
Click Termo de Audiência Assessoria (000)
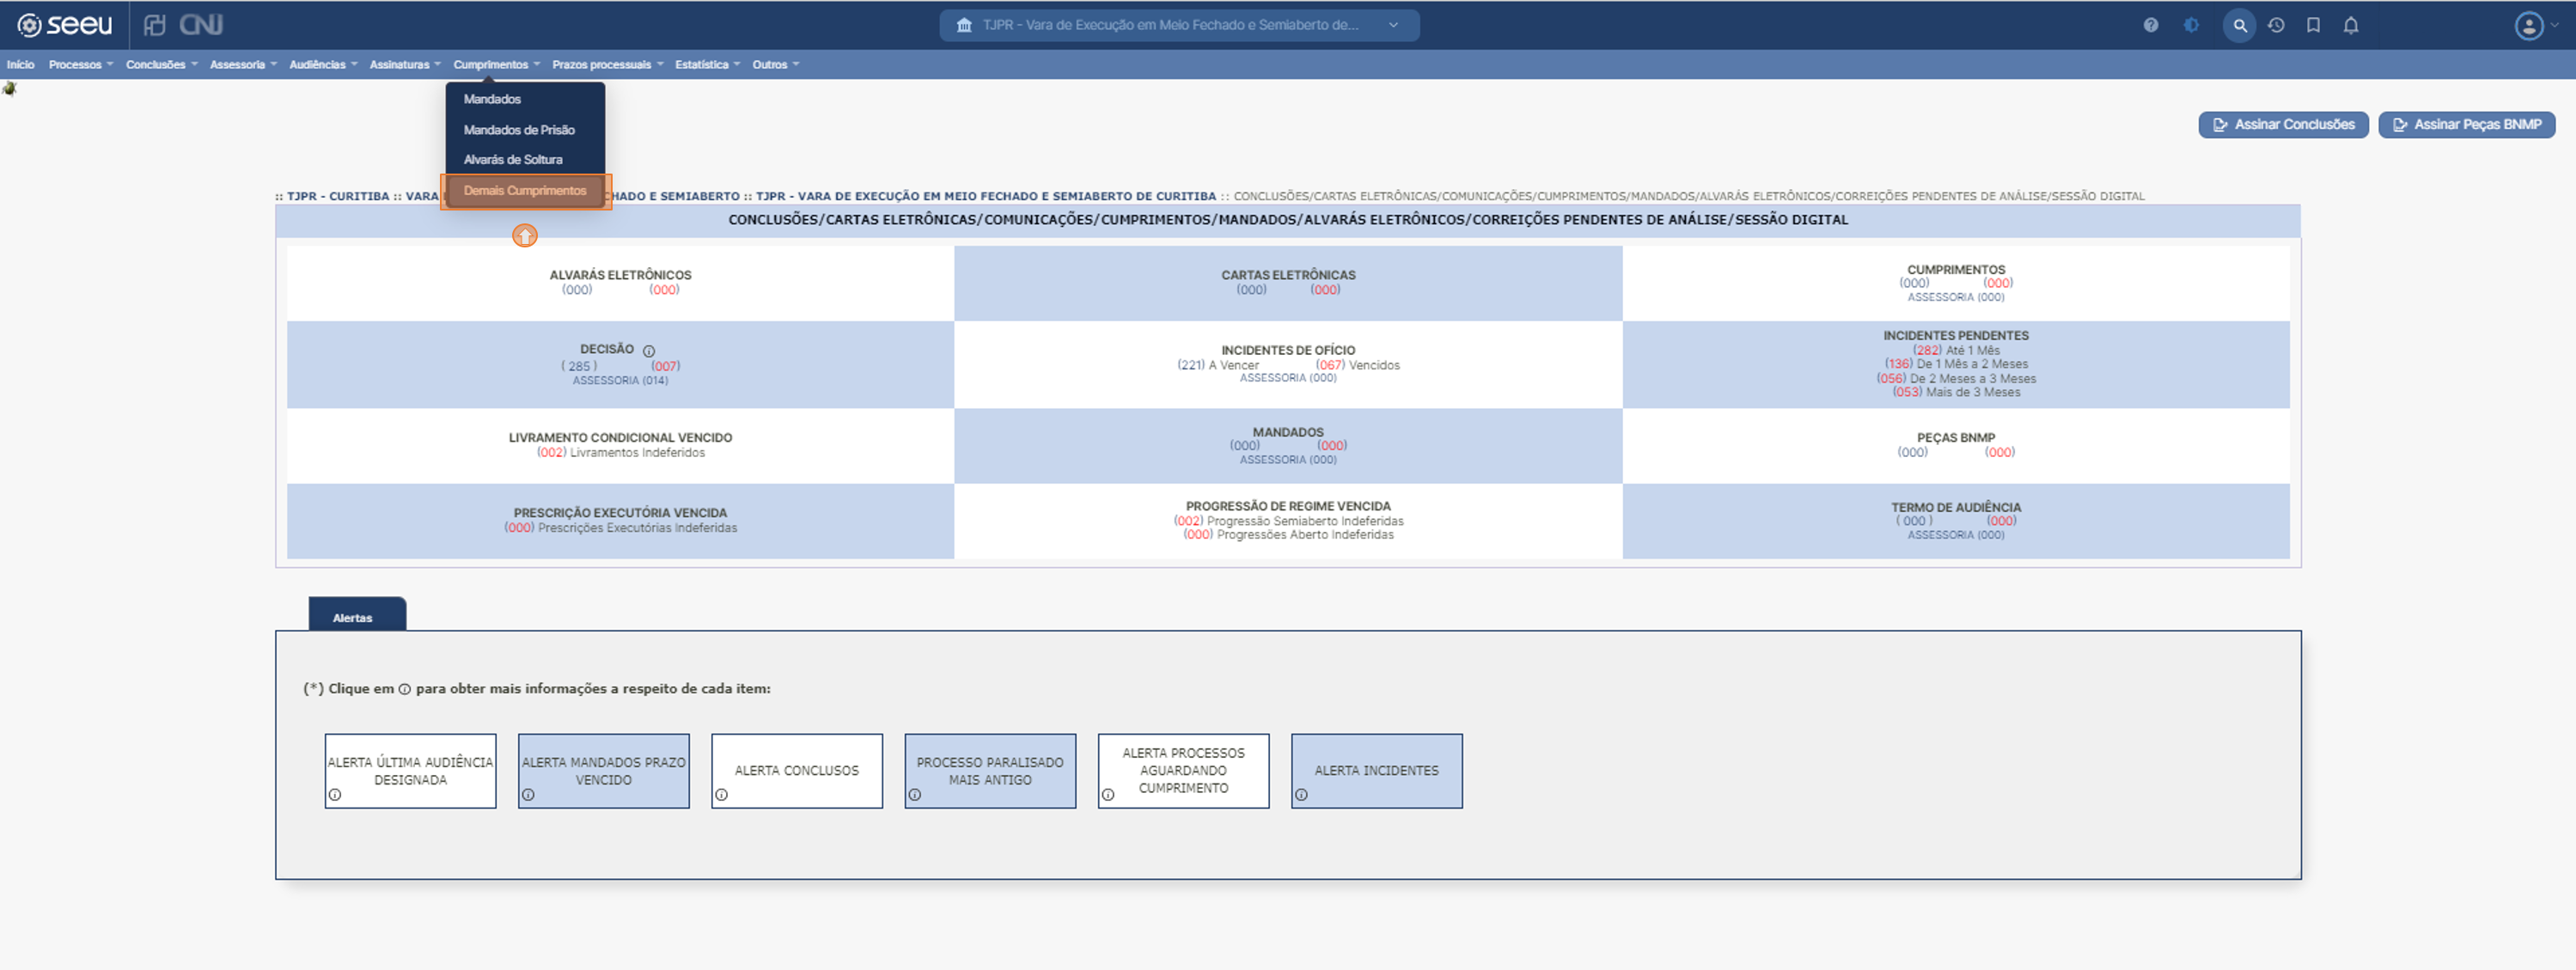[1955, 535]
